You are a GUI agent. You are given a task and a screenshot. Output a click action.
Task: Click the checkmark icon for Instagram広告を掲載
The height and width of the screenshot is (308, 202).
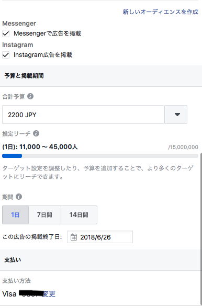click(x=6, y=55)
